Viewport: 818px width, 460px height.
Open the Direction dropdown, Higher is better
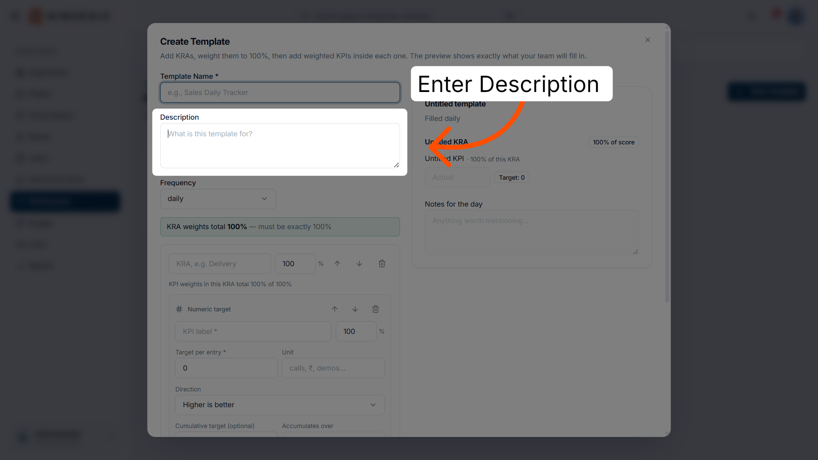(279, 405)
